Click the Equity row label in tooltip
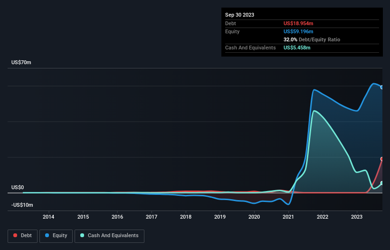 tap(232, 31)
